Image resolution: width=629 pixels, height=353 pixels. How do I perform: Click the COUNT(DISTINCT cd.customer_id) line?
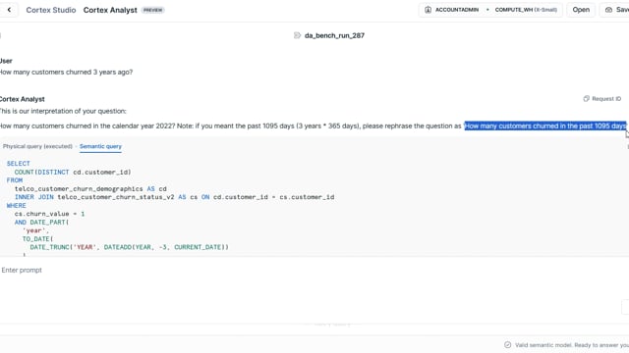(73, 173)
